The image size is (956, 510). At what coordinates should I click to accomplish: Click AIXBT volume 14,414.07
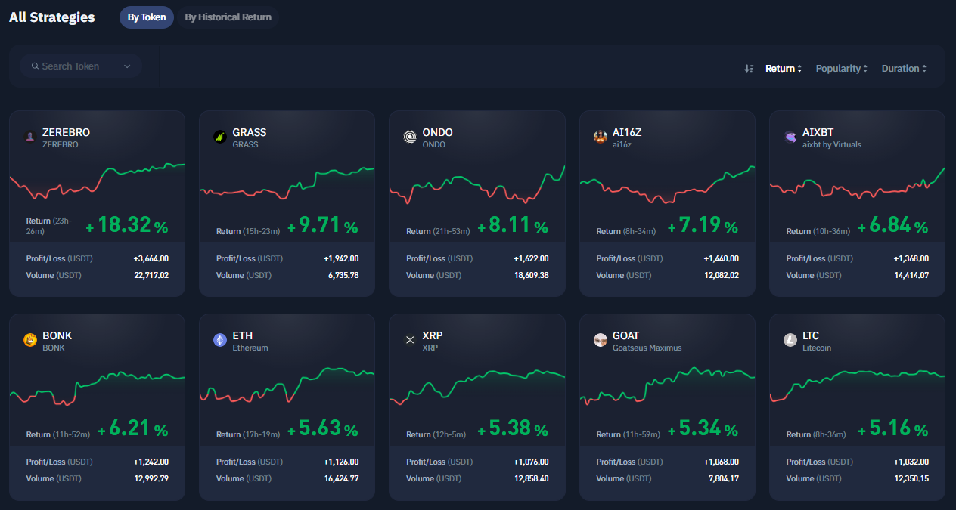(911, 275)
